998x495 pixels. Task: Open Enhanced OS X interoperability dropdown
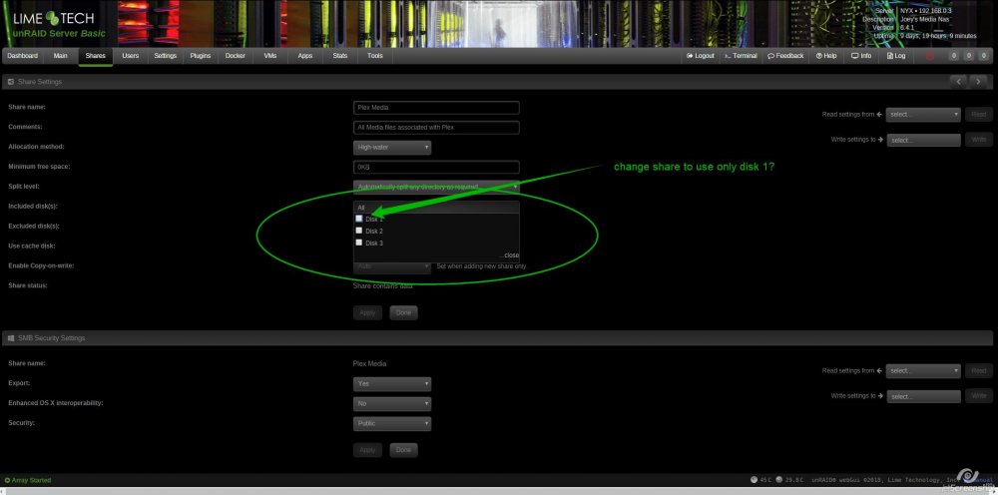coord(392,404)
